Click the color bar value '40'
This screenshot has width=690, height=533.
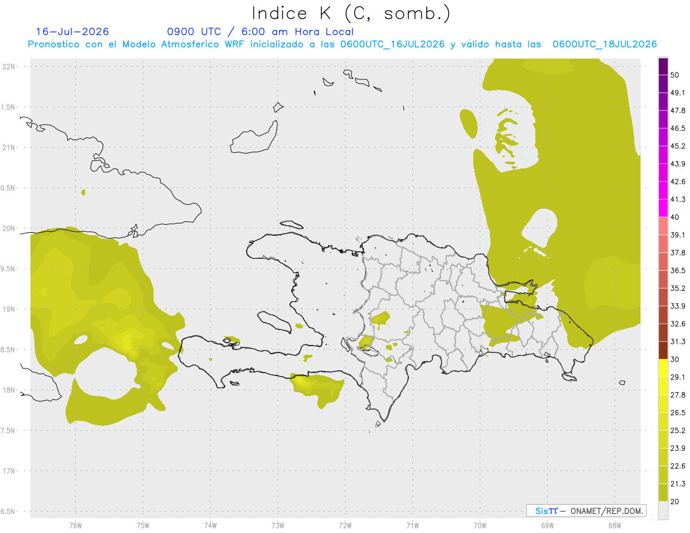point(676,217)
